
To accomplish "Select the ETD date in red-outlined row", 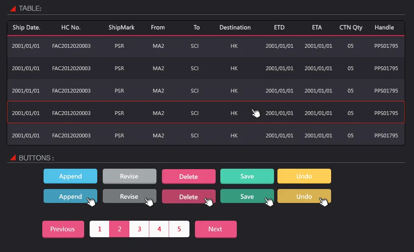I will pos(280,113).
